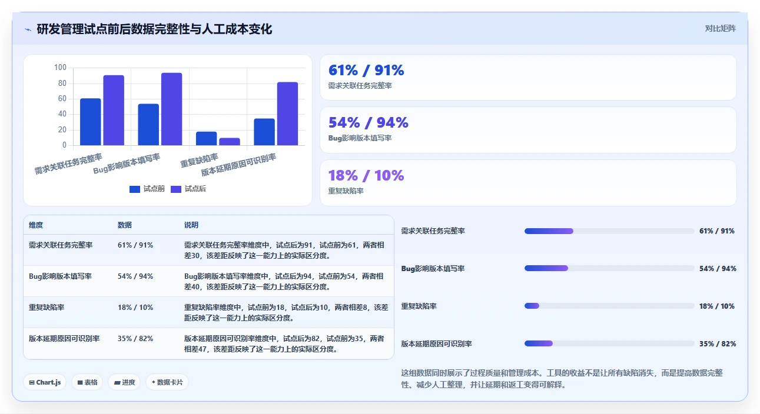Viewport: 760px width, 414px height.
Task: Click the 进度 tag text
Action: click(x=129, y=382)
